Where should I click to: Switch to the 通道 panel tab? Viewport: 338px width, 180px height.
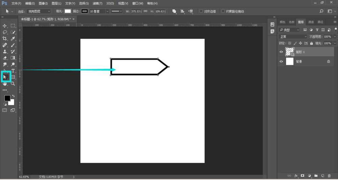click(x=311, y=22)
